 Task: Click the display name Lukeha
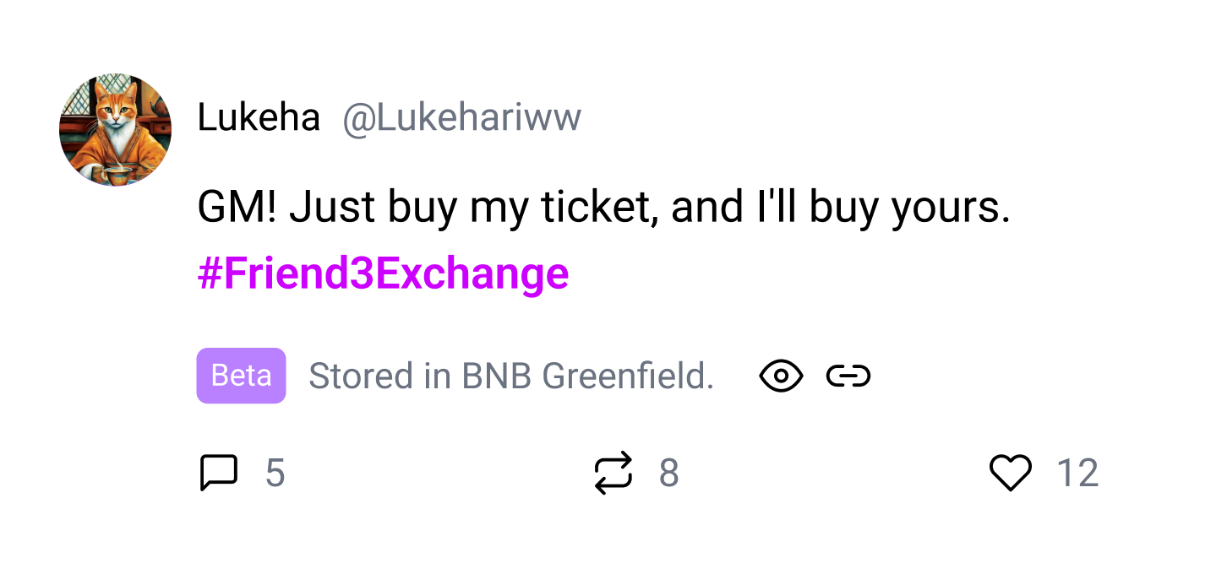point(259,118)
